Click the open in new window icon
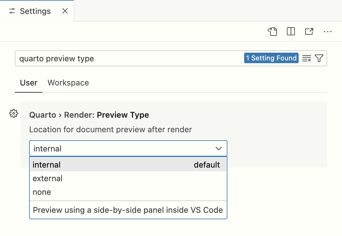This screenshot has height=236, width=342. point(309,31)
